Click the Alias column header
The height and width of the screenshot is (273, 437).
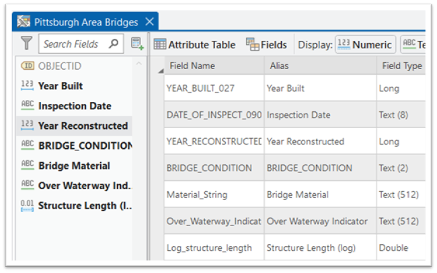tap(319, 66)
